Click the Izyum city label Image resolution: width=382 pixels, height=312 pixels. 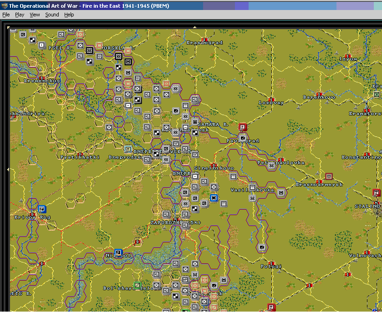tap(348, 59)
